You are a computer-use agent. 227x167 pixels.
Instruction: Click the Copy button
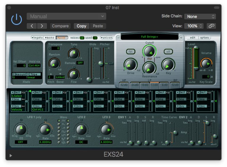pyautogui.click(x=82, y=26)
